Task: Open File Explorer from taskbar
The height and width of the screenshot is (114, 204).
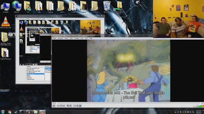Action: click(x=36, y=112)
